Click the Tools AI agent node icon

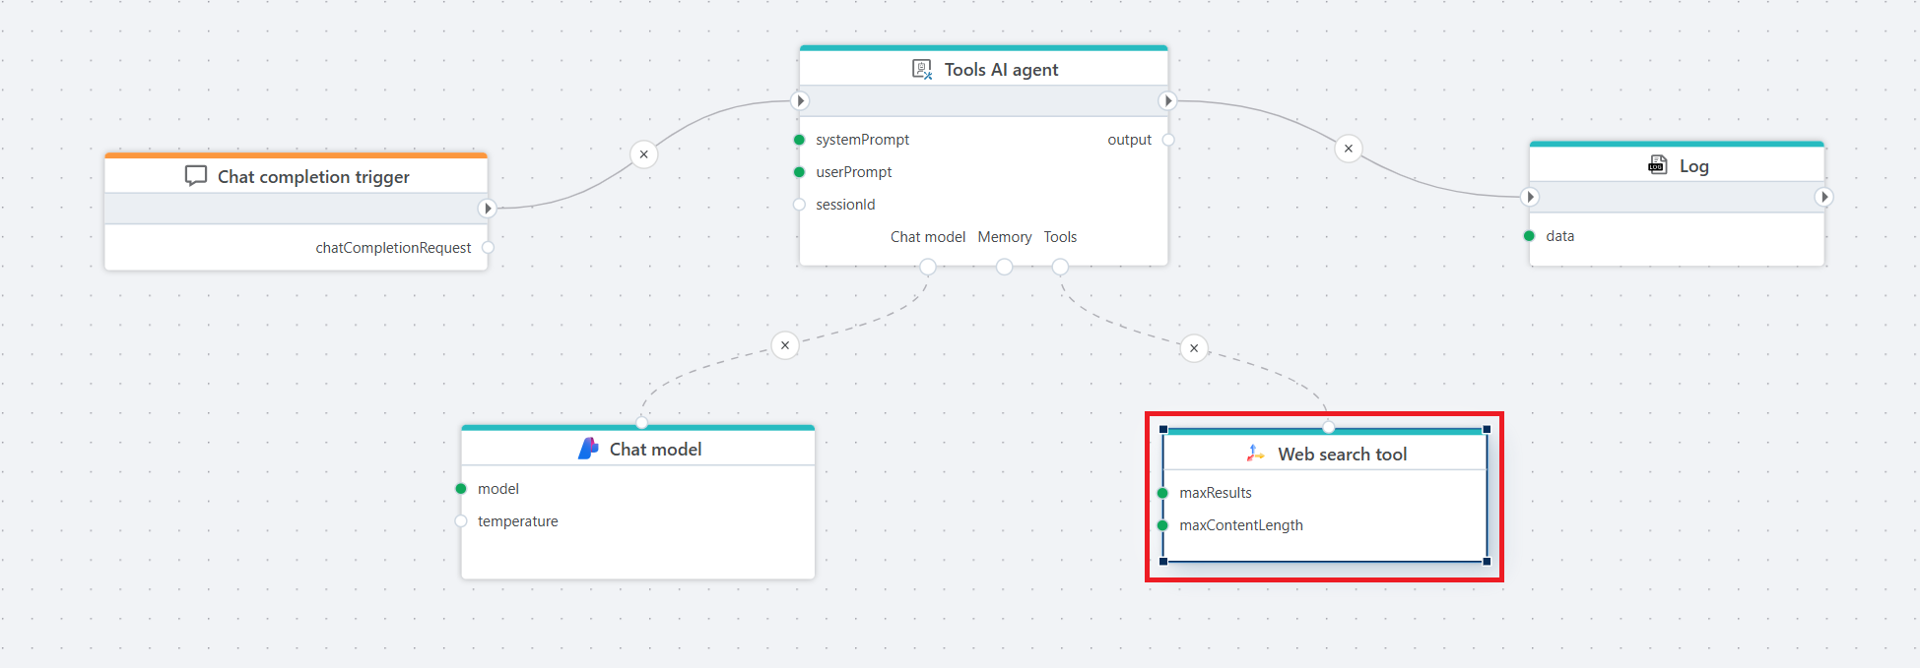click(x=922, y=69)
